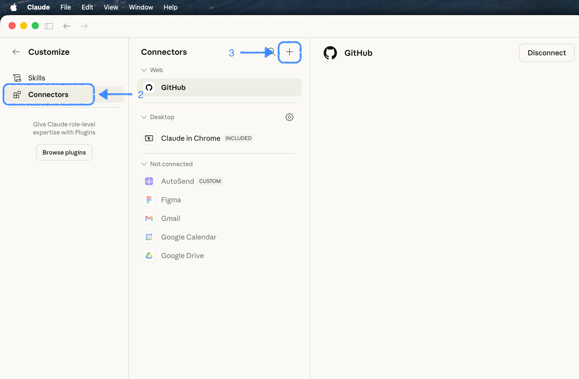Select Claude in Chrome connector
Screen dimensions: 579x379
pyautogui.click(x=191, y=138)
